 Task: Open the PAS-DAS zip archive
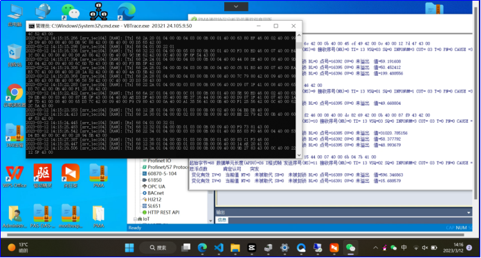(x=43, y=217)
